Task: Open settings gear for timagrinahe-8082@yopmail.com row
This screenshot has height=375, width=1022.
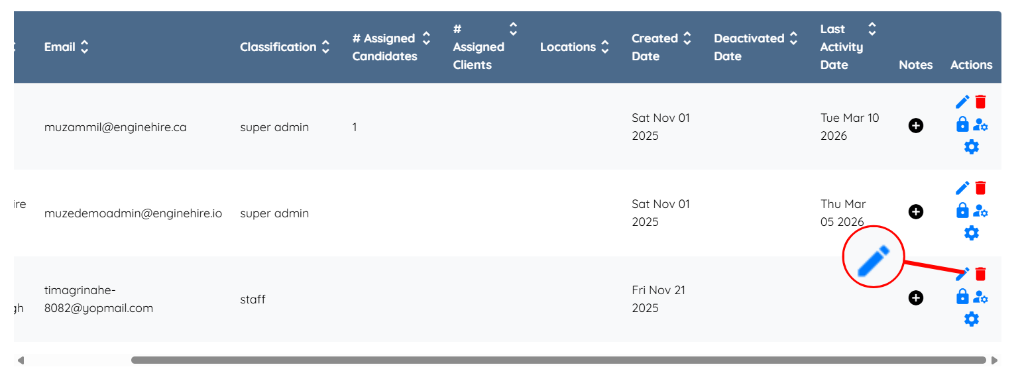Action: pos(971,319)
